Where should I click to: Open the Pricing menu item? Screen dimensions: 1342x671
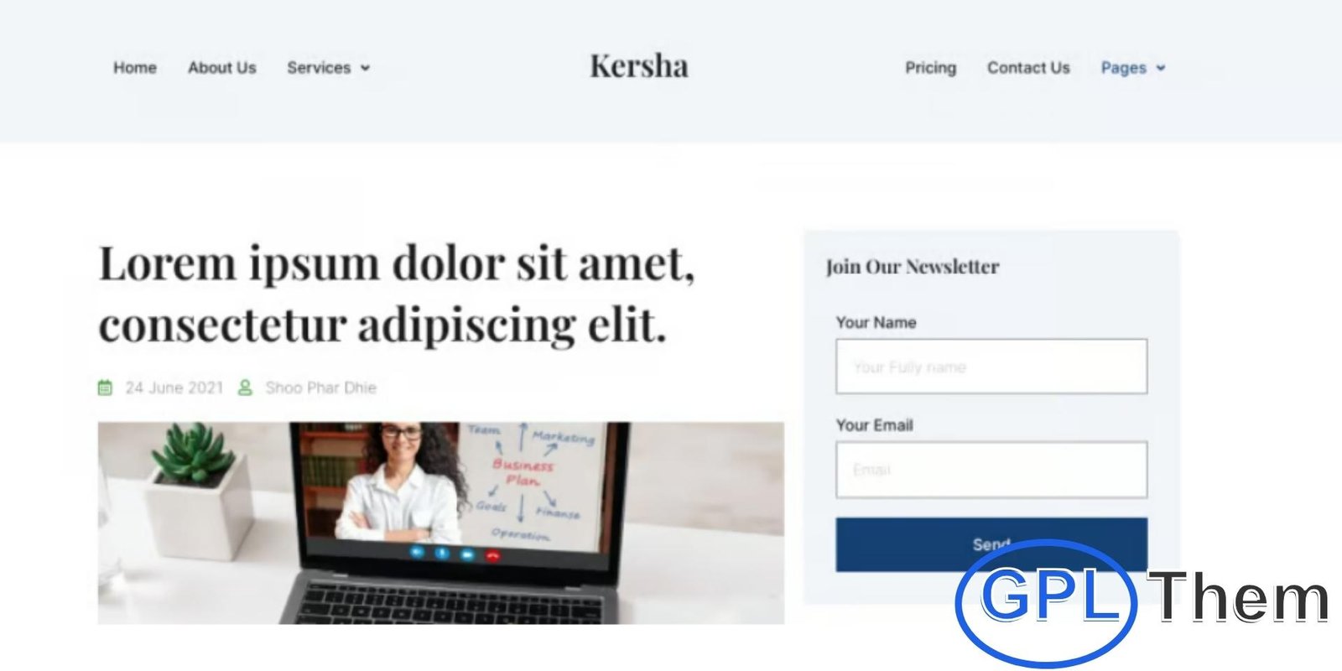point(931,68)
